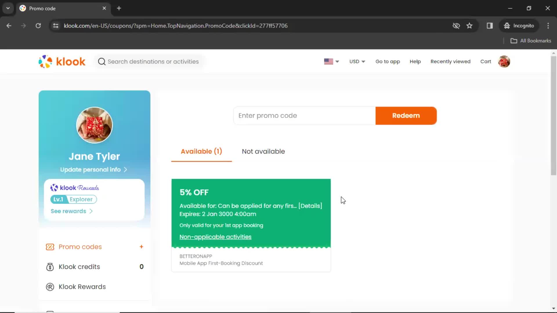This screenshot has height=313, width=557.
Task: Switch to Not available tab
Action: (x=263, y=151)
